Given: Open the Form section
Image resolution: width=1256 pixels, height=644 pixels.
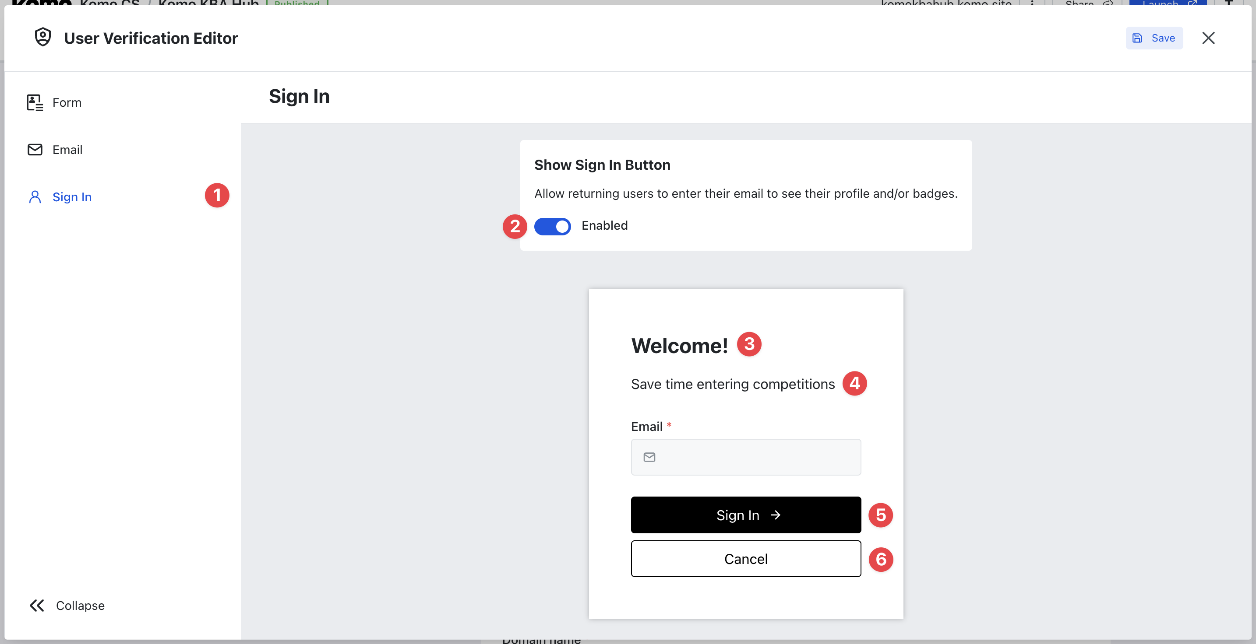Looking at the screenshot, I should coord(67,103).
